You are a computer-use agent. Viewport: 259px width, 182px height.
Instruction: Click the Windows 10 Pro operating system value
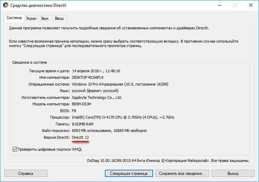(x=120, y=84)
